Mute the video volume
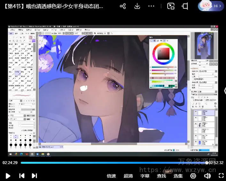The height and width of the screenshot is (181, 226). click(207, 176)
